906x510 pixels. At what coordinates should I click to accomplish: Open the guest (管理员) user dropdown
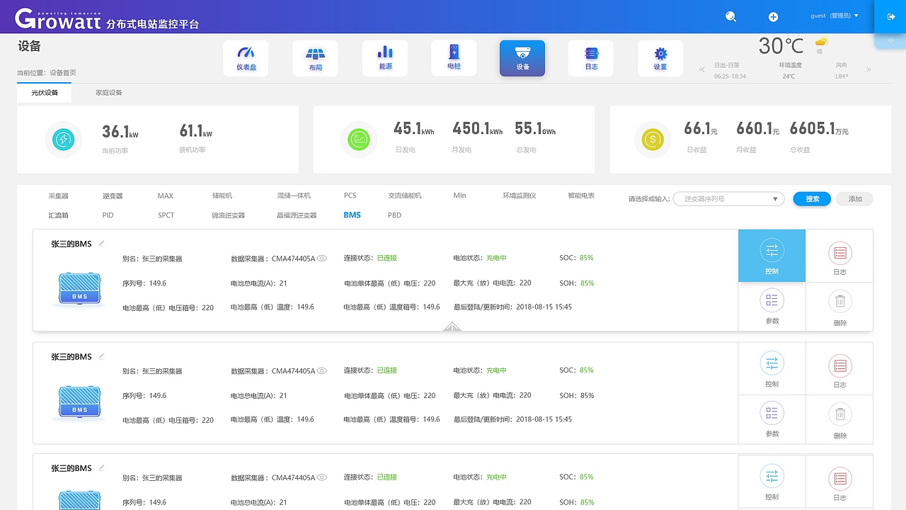pos(835,16)
